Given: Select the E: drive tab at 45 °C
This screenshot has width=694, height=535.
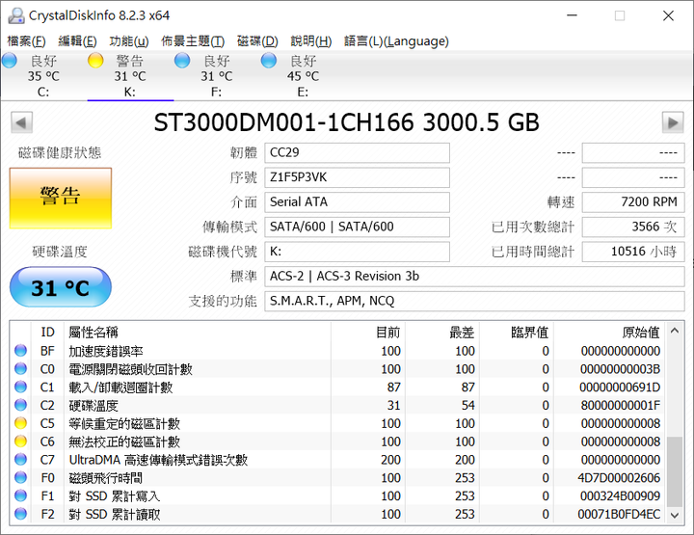Looking at the screenshot, I should pos(303,75).
